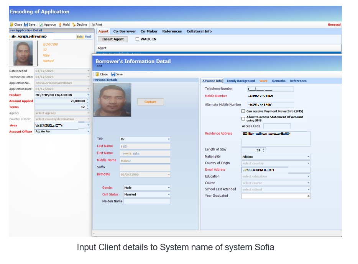Screen dimensions: 358x264
Task: Put the application on Hold
Action: pyautogui.click(x=64, y=24)
